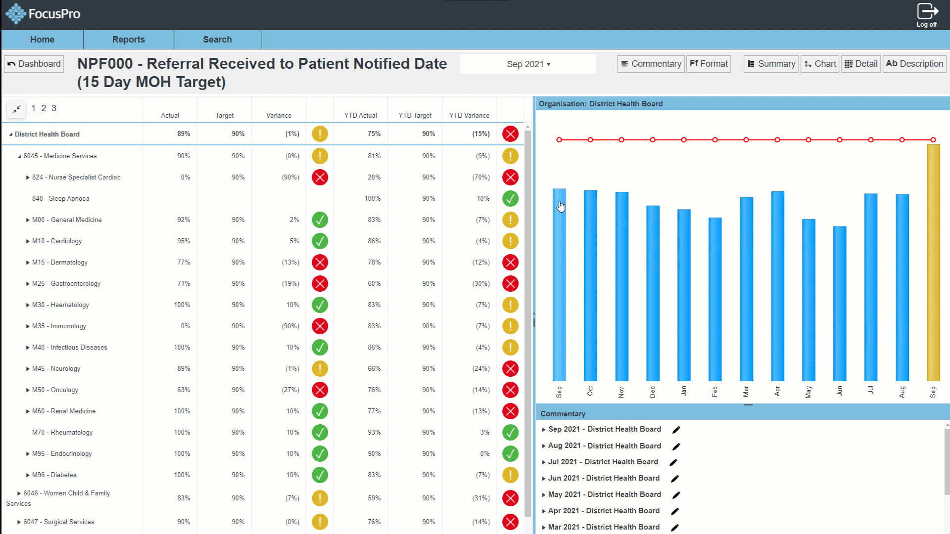Viewport: 950px width, 534px height.
Task: Click green check icon in Cardiology variance row
Action: (x=320, y=241)
